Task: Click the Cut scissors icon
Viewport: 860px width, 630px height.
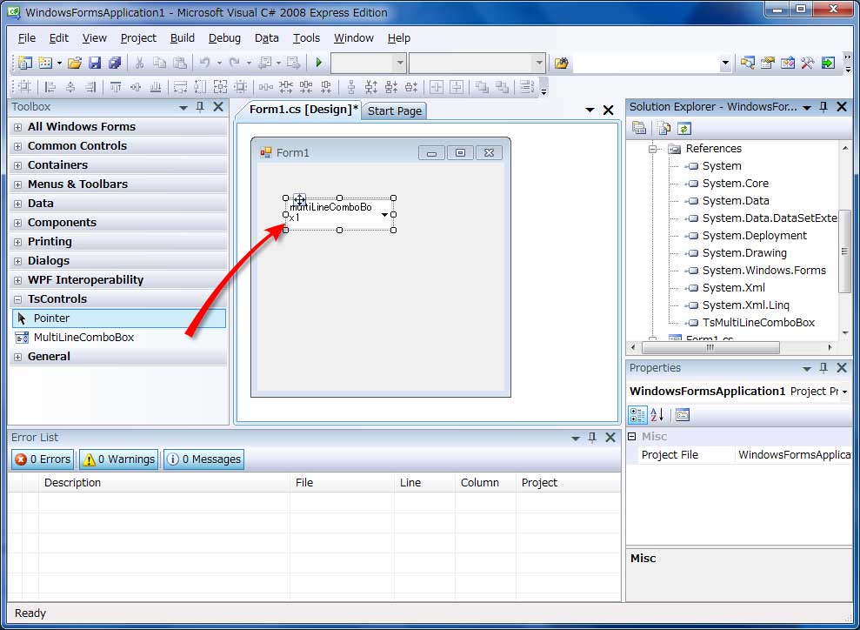Action: coord(139,63)
